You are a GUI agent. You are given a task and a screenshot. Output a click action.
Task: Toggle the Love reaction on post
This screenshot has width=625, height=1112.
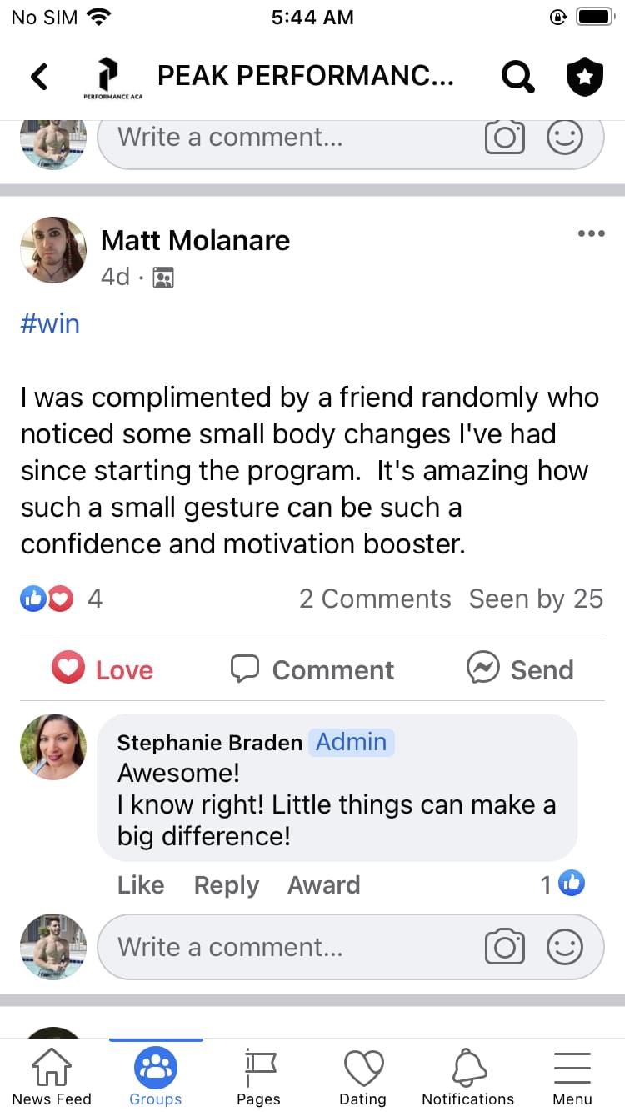(102, 669)
